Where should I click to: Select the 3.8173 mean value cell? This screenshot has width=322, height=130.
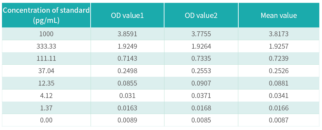click(x=279, y=34)
